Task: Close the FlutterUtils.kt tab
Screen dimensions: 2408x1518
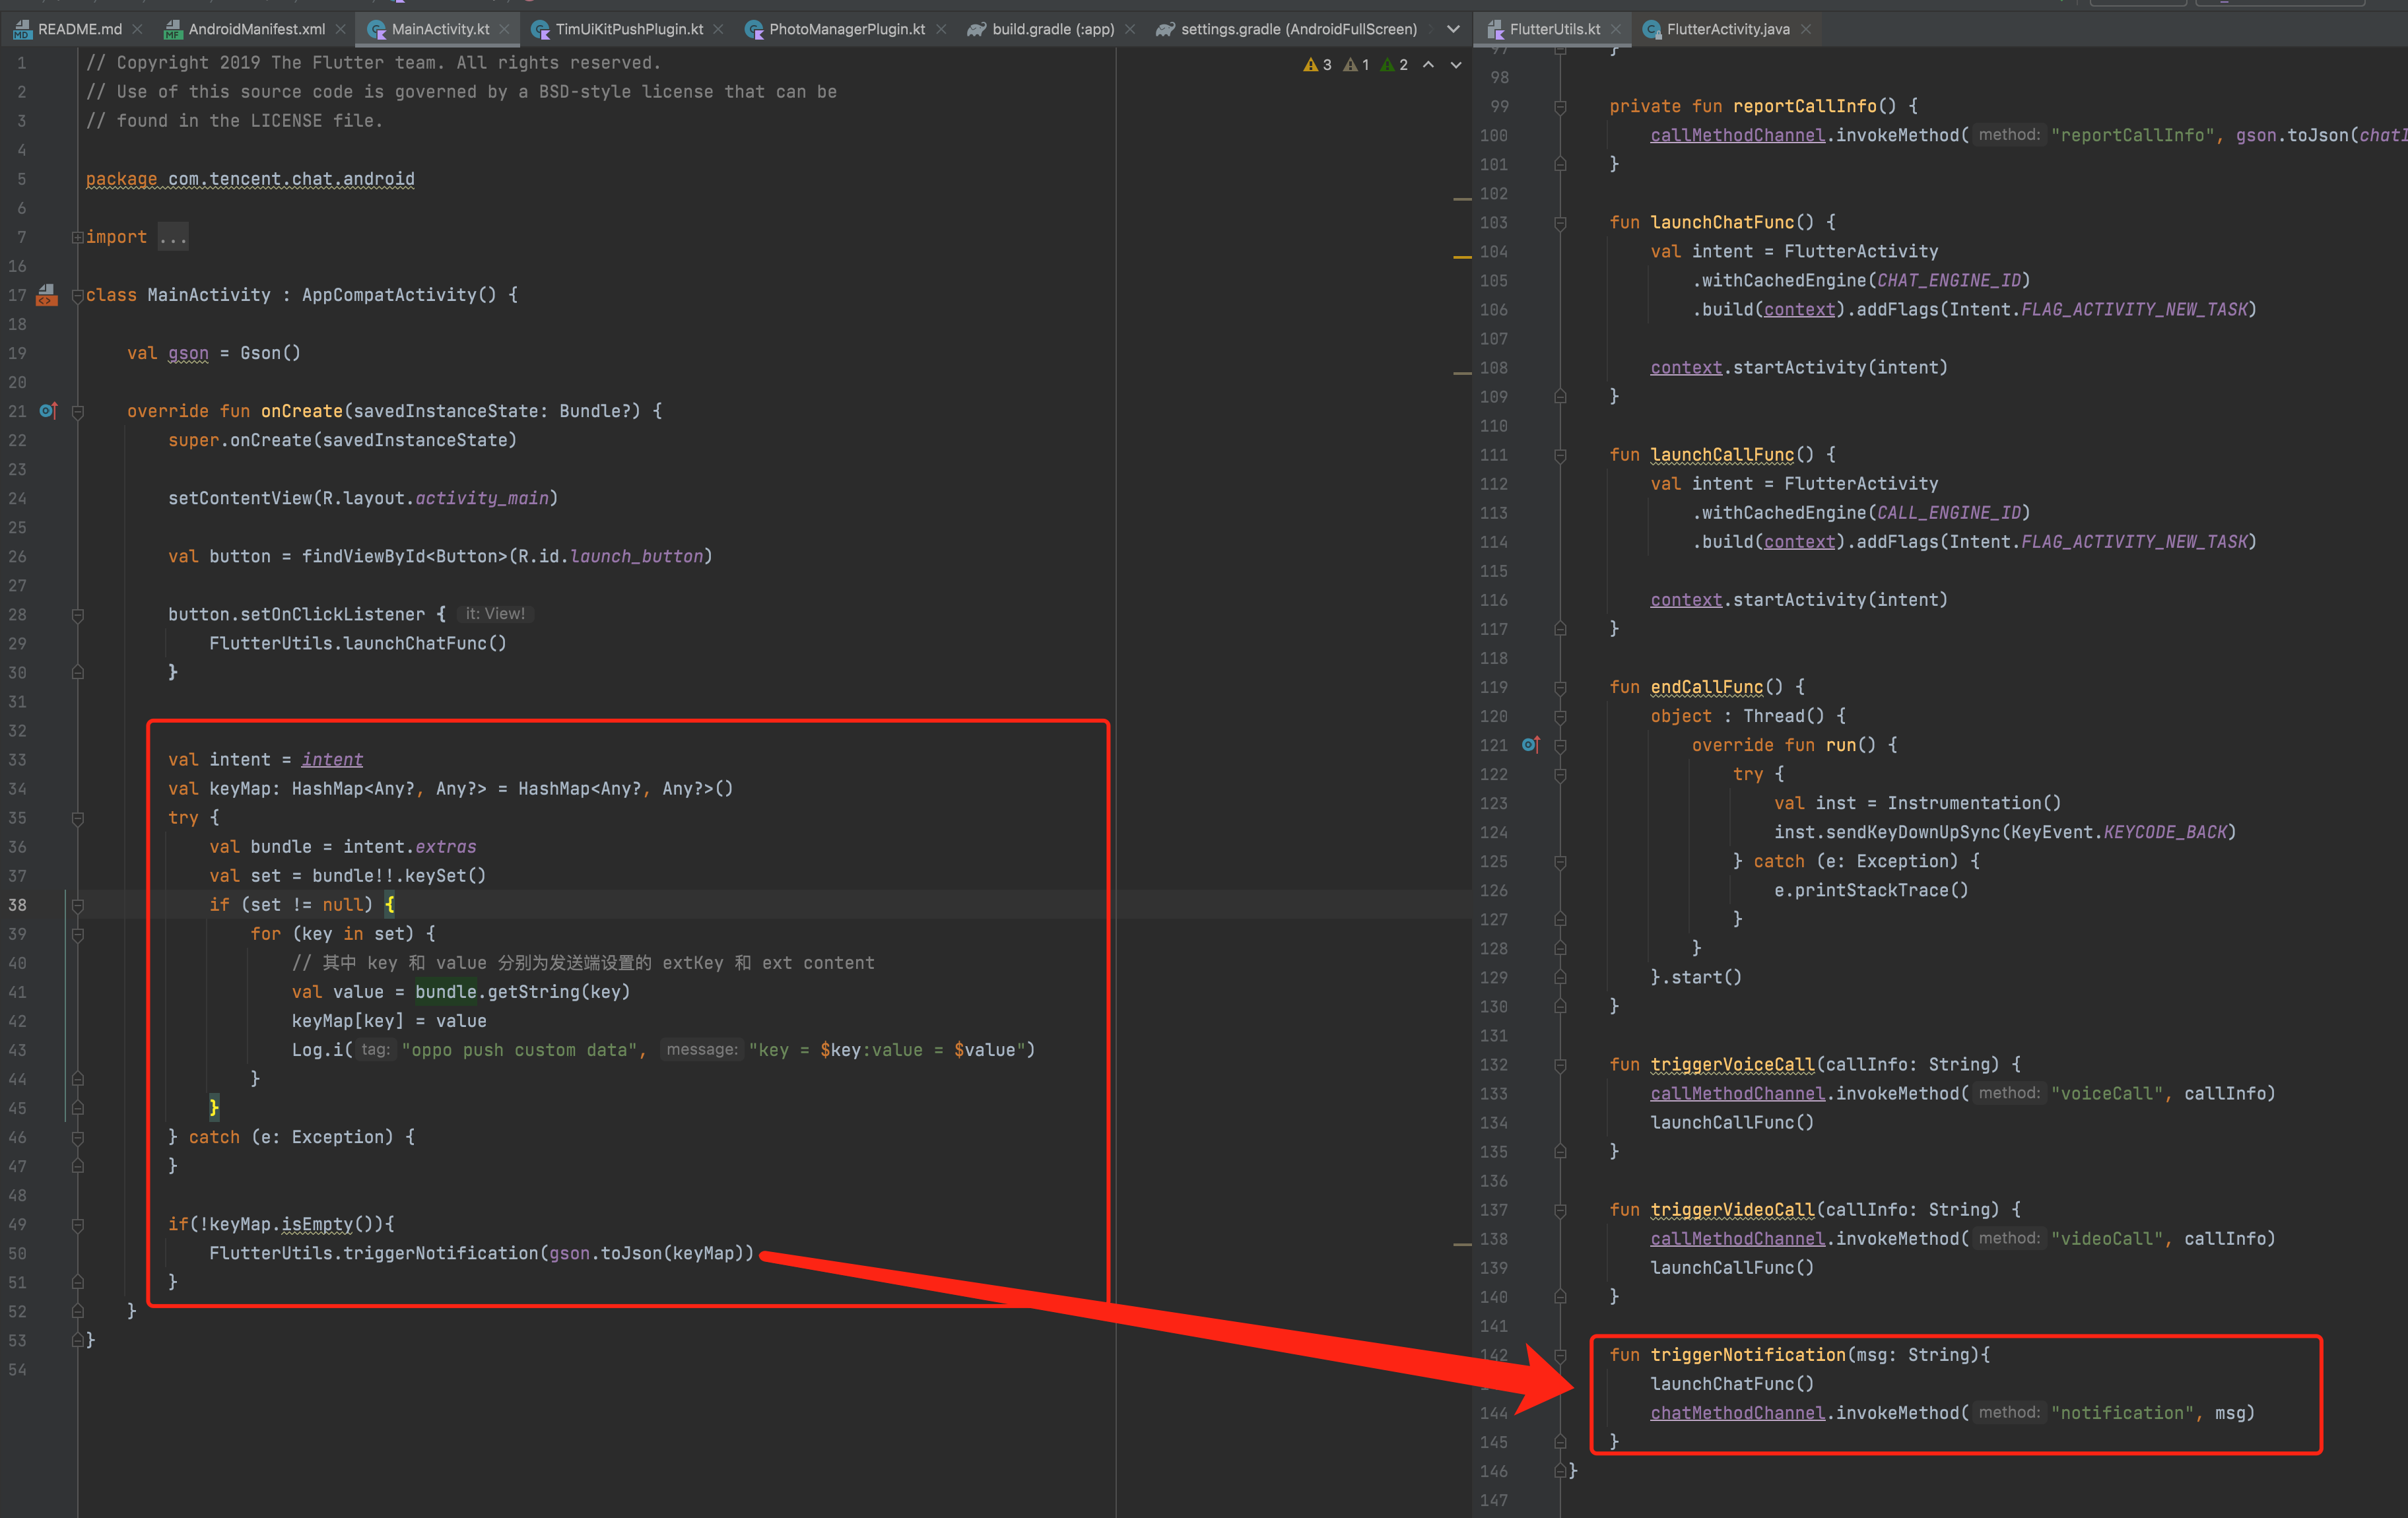Action: pos(1615,29)
